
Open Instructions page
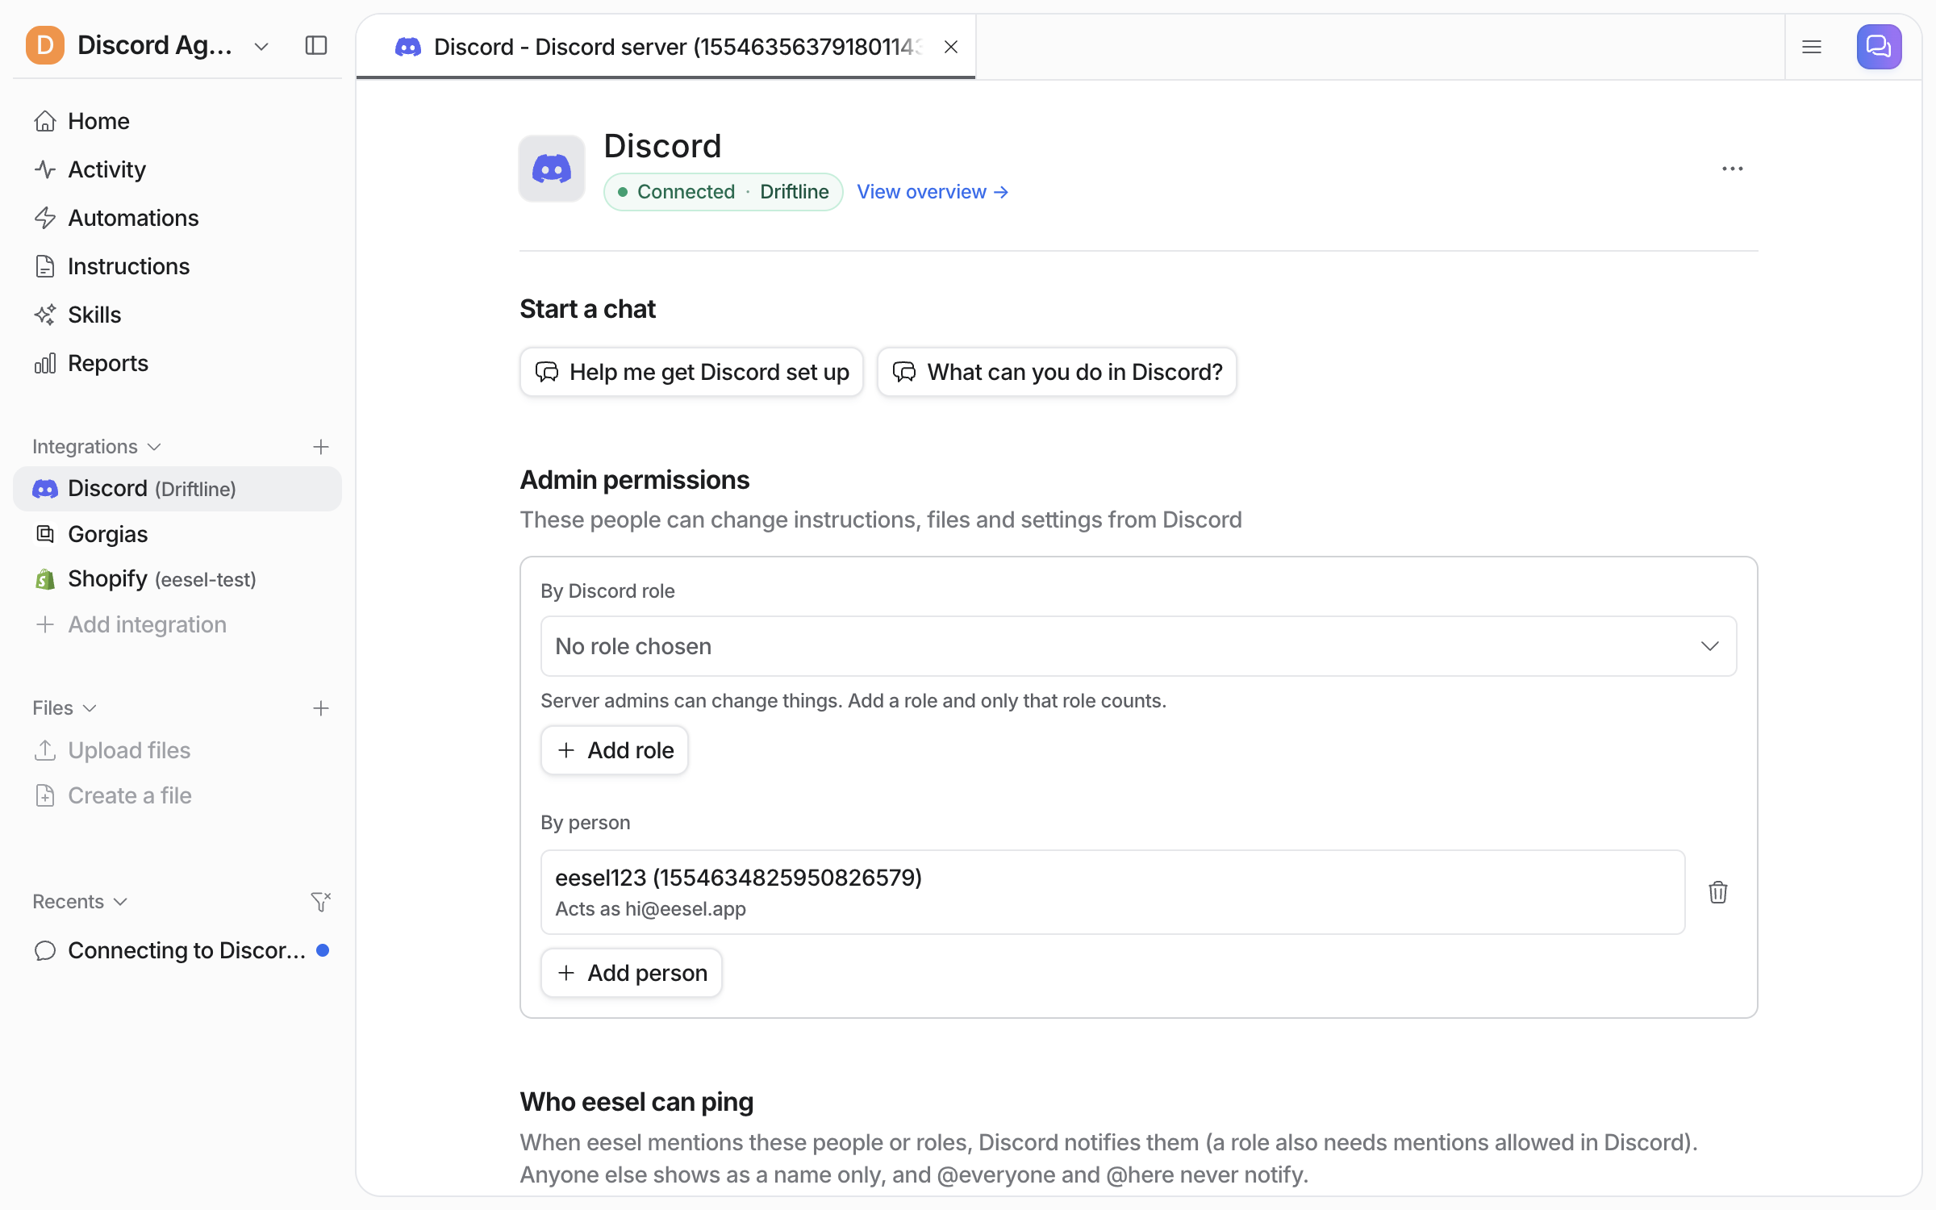pyautogui.click(x=177, y=266)
